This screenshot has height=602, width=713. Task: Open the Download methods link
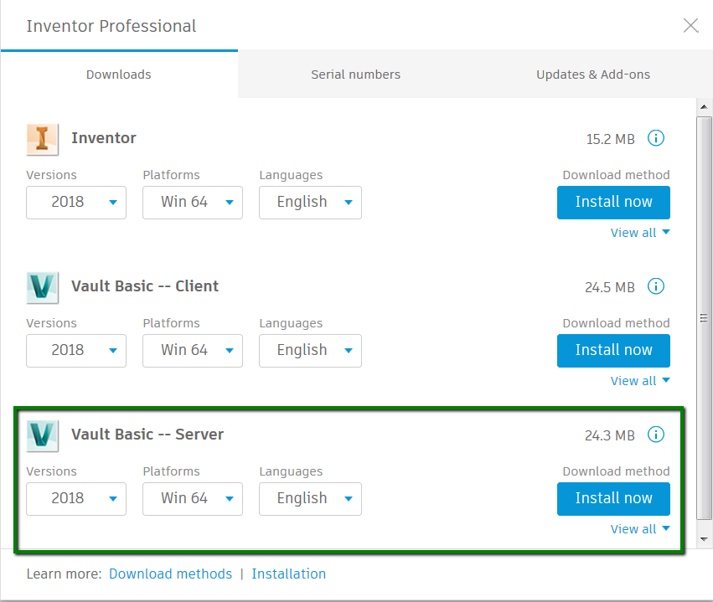(x=170, y=574)
